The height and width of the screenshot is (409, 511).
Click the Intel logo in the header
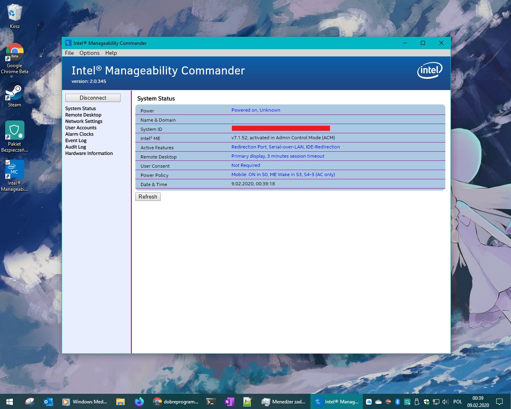coord(430,70)
